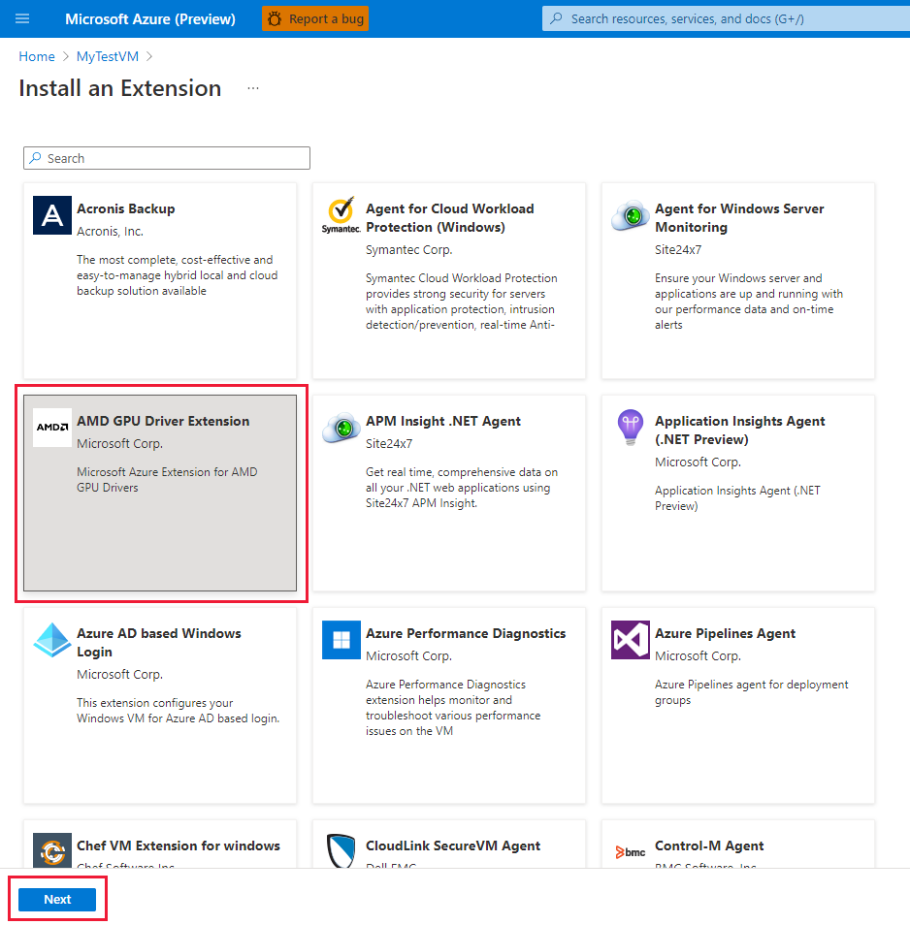Click the Azure Performance Diagnostics Windows icon
This screenshot has height=925, width=910.
click(x=341, y=640)
